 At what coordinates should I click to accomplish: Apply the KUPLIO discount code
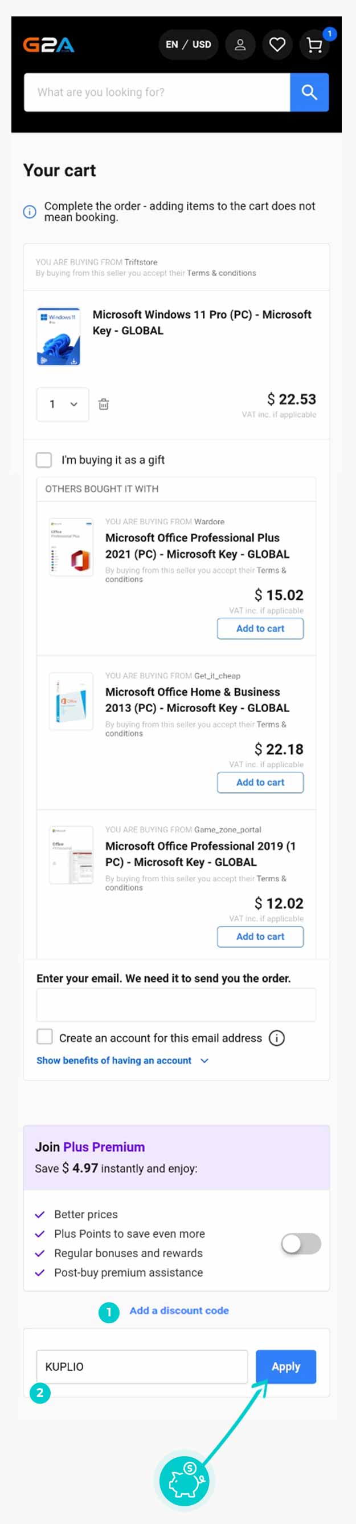coord(285,1367)
